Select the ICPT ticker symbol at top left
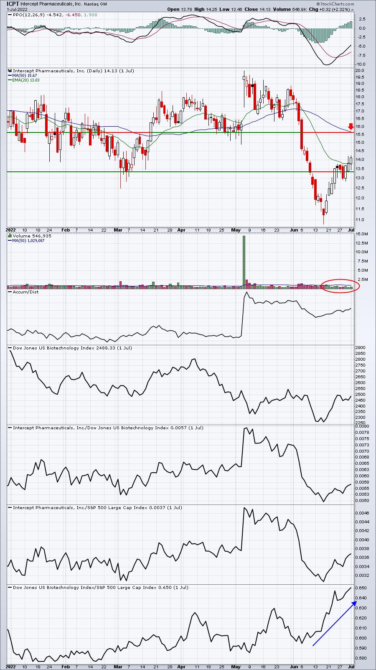The image size is (376, 670). [x=13, y=4]
